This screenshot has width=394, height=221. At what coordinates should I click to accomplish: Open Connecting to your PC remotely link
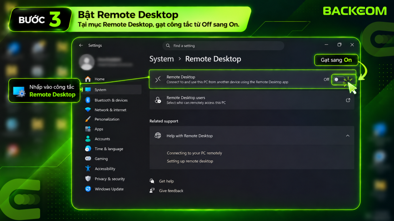click(194, 153)
